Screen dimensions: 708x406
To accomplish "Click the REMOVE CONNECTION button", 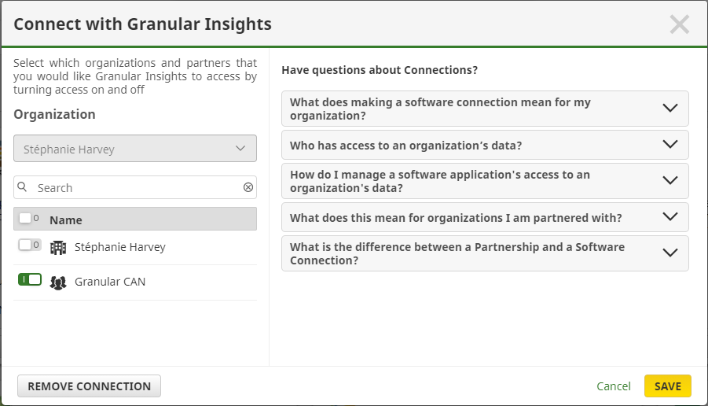I will (x=89, y=386).
